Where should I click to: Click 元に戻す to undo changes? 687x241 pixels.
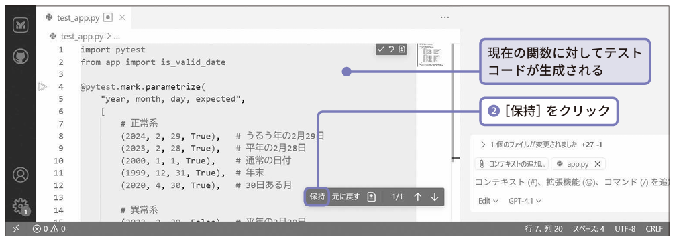click(x=346, y=197)
